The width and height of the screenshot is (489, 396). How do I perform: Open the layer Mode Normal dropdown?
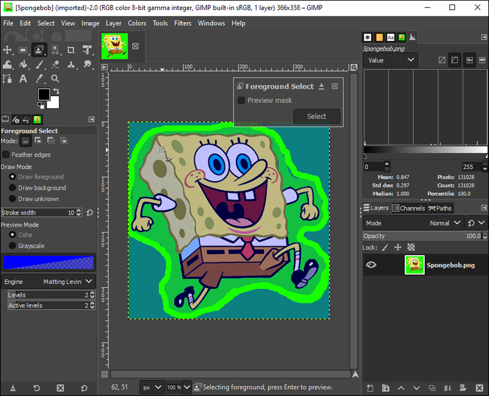pos(443,223)
